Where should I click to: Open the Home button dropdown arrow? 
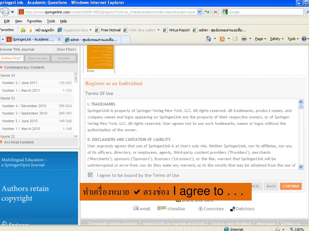click(215, 39)
